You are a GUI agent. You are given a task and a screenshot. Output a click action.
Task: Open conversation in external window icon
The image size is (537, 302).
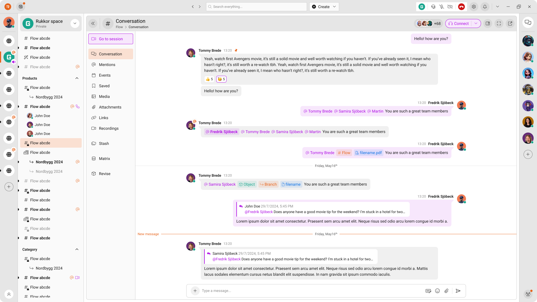(510, 23)
